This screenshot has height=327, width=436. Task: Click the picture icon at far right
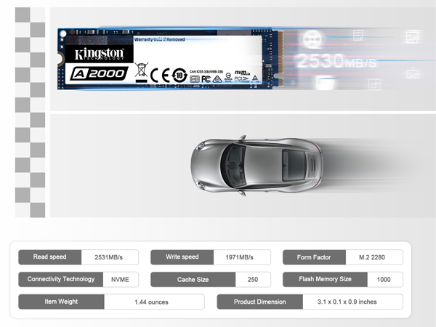412,37
